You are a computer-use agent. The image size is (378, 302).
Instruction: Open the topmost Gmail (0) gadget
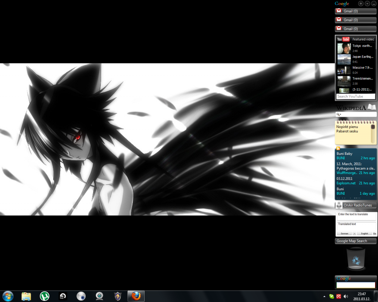pos(355,11)
